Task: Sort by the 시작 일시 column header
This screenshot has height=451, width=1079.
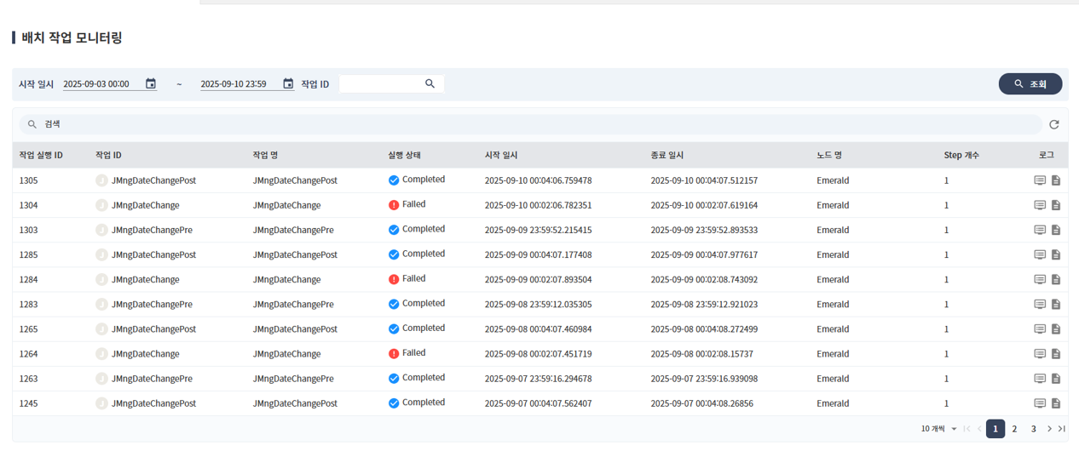Action: (x=500, y=155)
